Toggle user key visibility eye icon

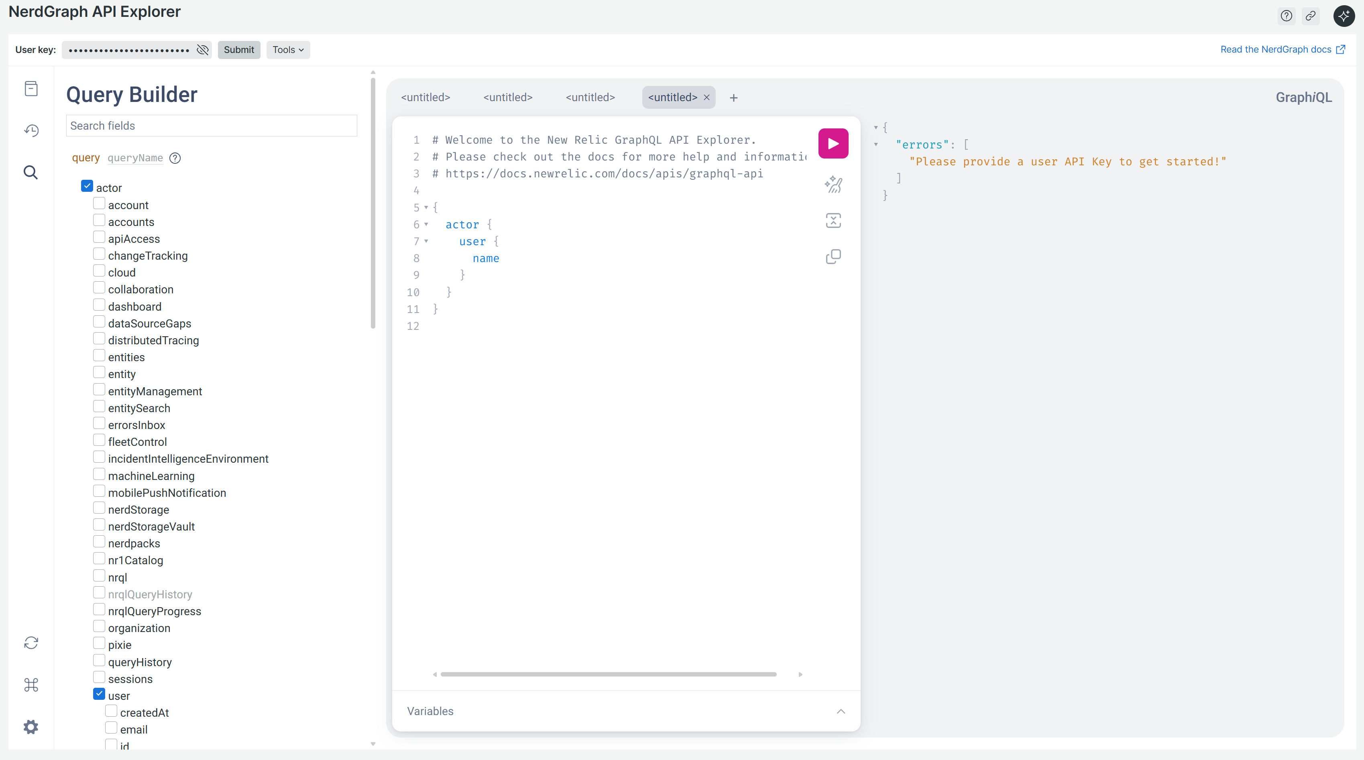click(203, 50)
